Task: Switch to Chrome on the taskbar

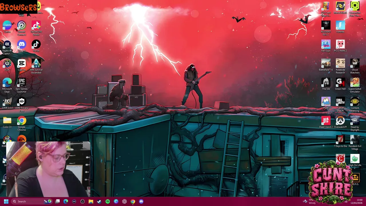Action: click(x=133, y=201)
